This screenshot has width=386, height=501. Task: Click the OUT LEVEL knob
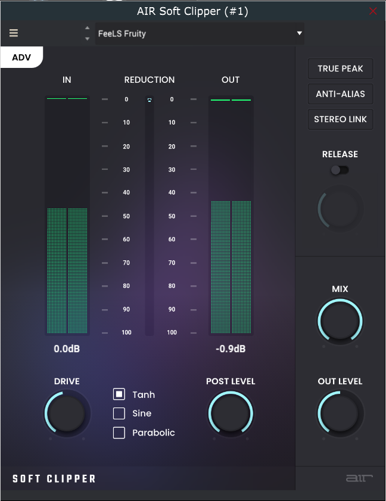tap(340, 414)
